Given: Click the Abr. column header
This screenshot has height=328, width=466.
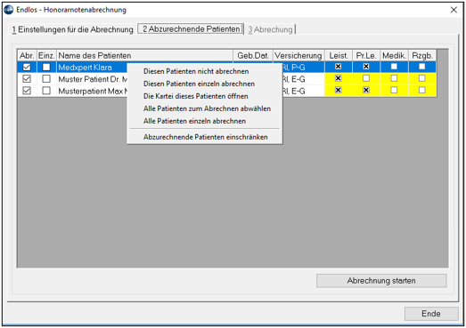Looking at the screenshot, I should pos(27,55).
